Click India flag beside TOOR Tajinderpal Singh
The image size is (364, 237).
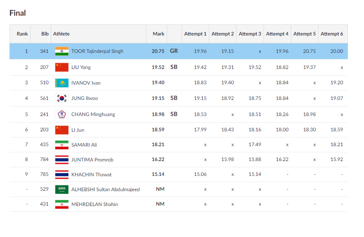pos(62,51)
